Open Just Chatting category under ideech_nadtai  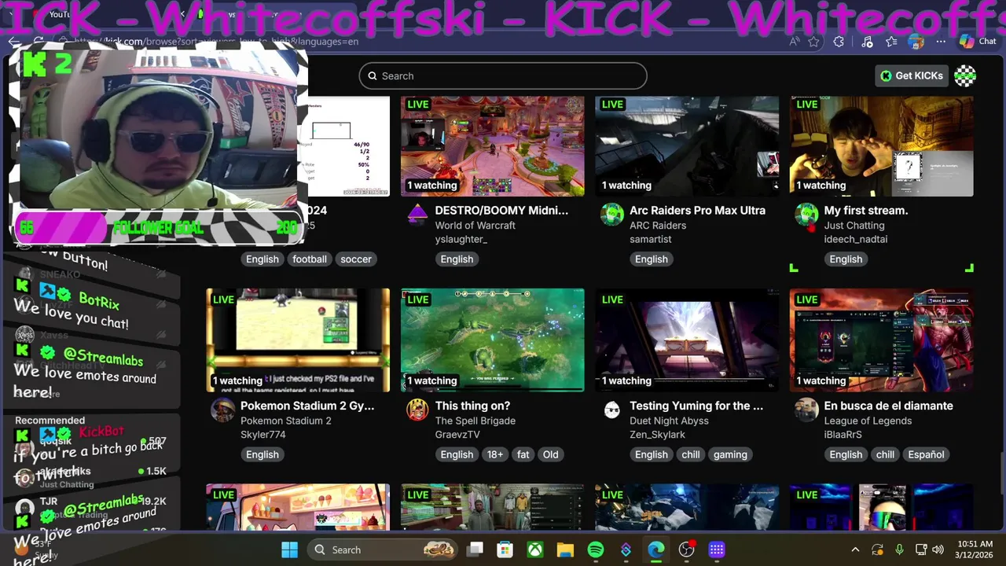[854, 225]
